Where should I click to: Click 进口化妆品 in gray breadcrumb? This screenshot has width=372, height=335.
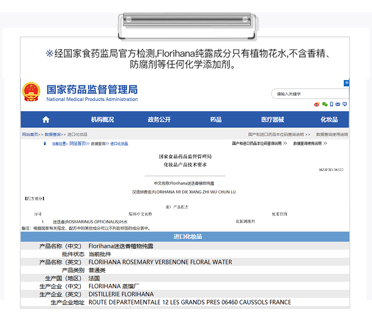coord(77,134)
